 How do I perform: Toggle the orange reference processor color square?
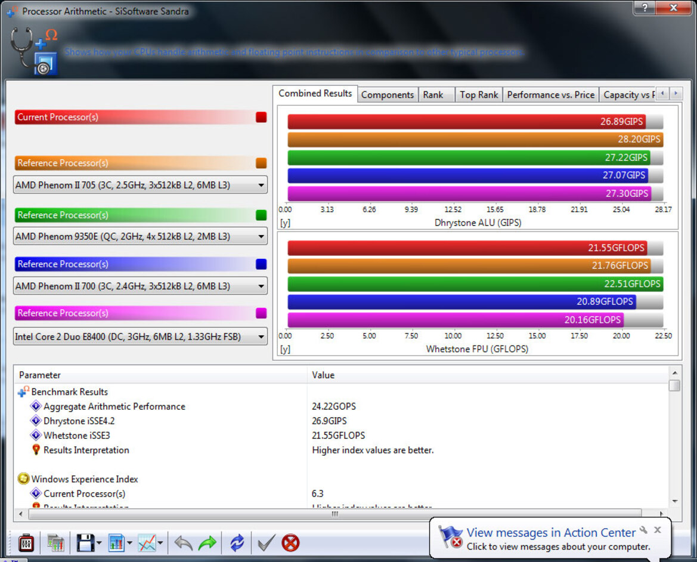(261, 163)
